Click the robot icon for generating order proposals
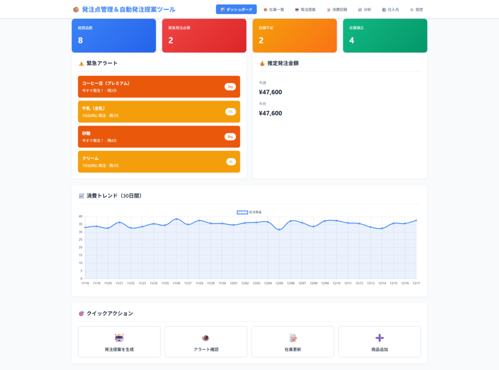 pos(119,338)
